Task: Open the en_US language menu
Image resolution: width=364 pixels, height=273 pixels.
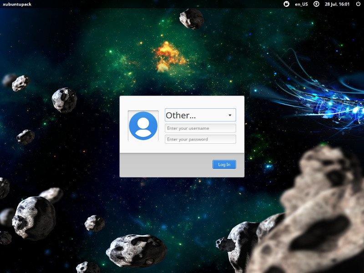Action: tap(301, 4)
